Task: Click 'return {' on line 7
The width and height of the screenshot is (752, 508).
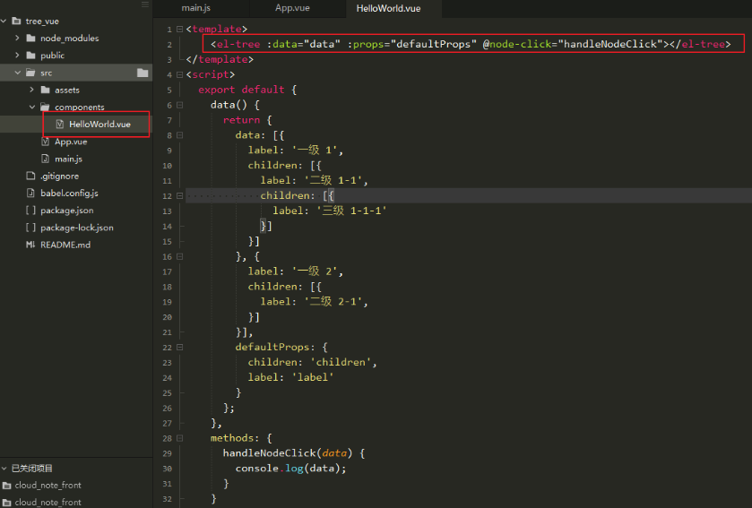Action: (x=247, y=120)
